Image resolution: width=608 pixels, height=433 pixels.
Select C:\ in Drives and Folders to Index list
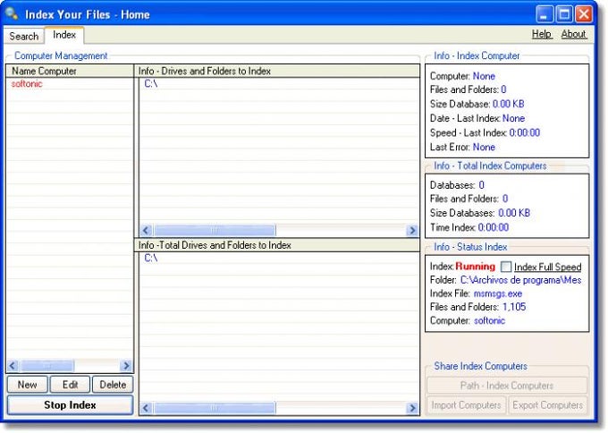coord(151,83)
